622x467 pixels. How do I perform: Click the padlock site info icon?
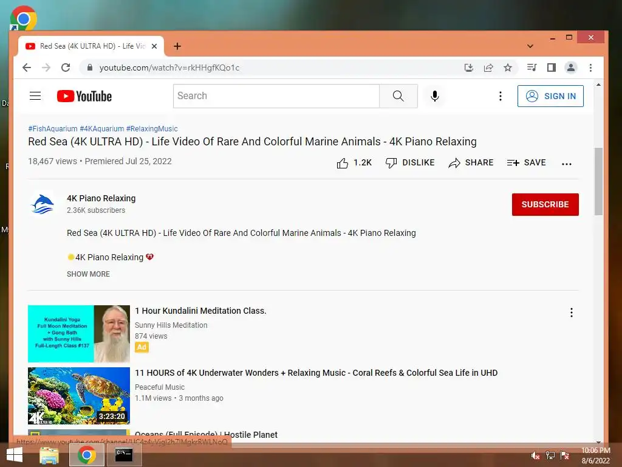tap(90, 67)
